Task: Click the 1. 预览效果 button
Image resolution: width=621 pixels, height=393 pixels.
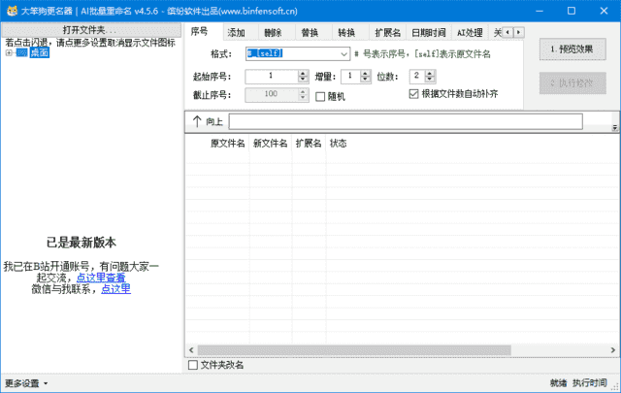Action: [x=572, y=49]
